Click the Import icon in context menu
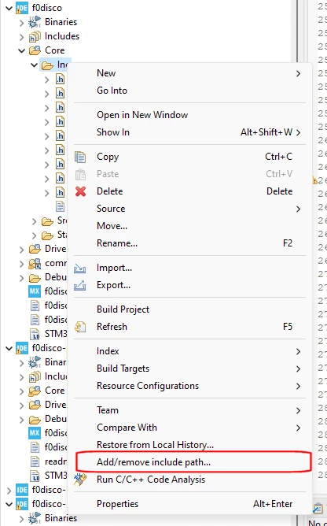The image size is (327, 526). (x=80, y=268)
